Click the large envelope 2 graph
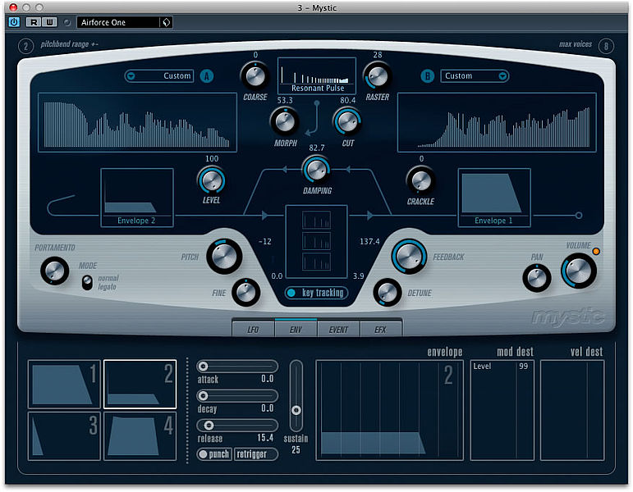This screenshot has height=492, width=633. tap(389, 410)
